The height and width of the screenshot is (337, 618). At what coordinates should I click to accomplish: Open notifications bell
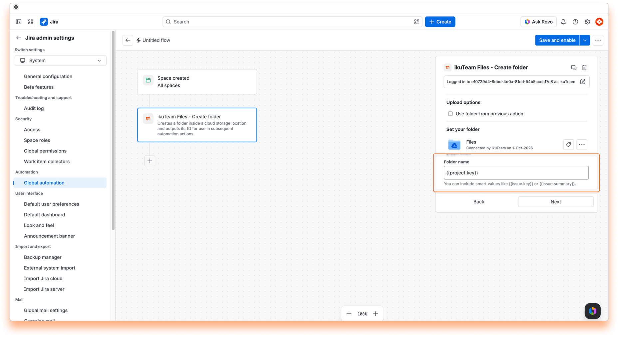(563, 22)
